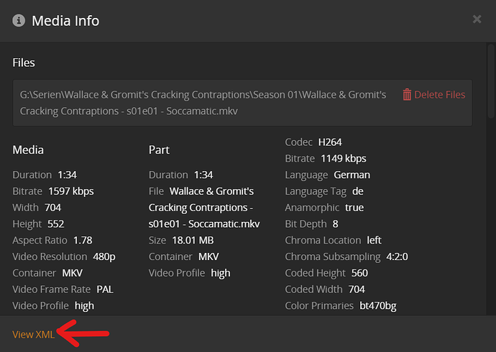
Task: Select the German language value
Action: point(352,175)
